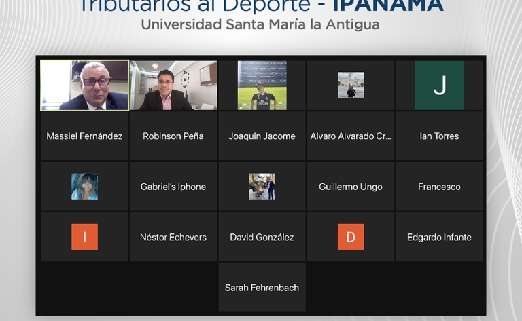Viewport: 522px width, 321px height.
Task: Select the Robinson Peña participant tile
Action: pos(173,136)
